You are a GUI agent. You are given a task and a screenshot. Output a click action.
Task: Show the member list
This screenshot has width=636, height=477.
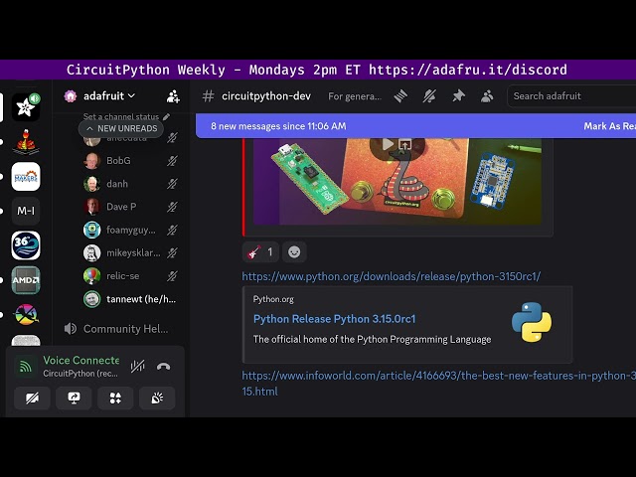(x=487, y=96)
